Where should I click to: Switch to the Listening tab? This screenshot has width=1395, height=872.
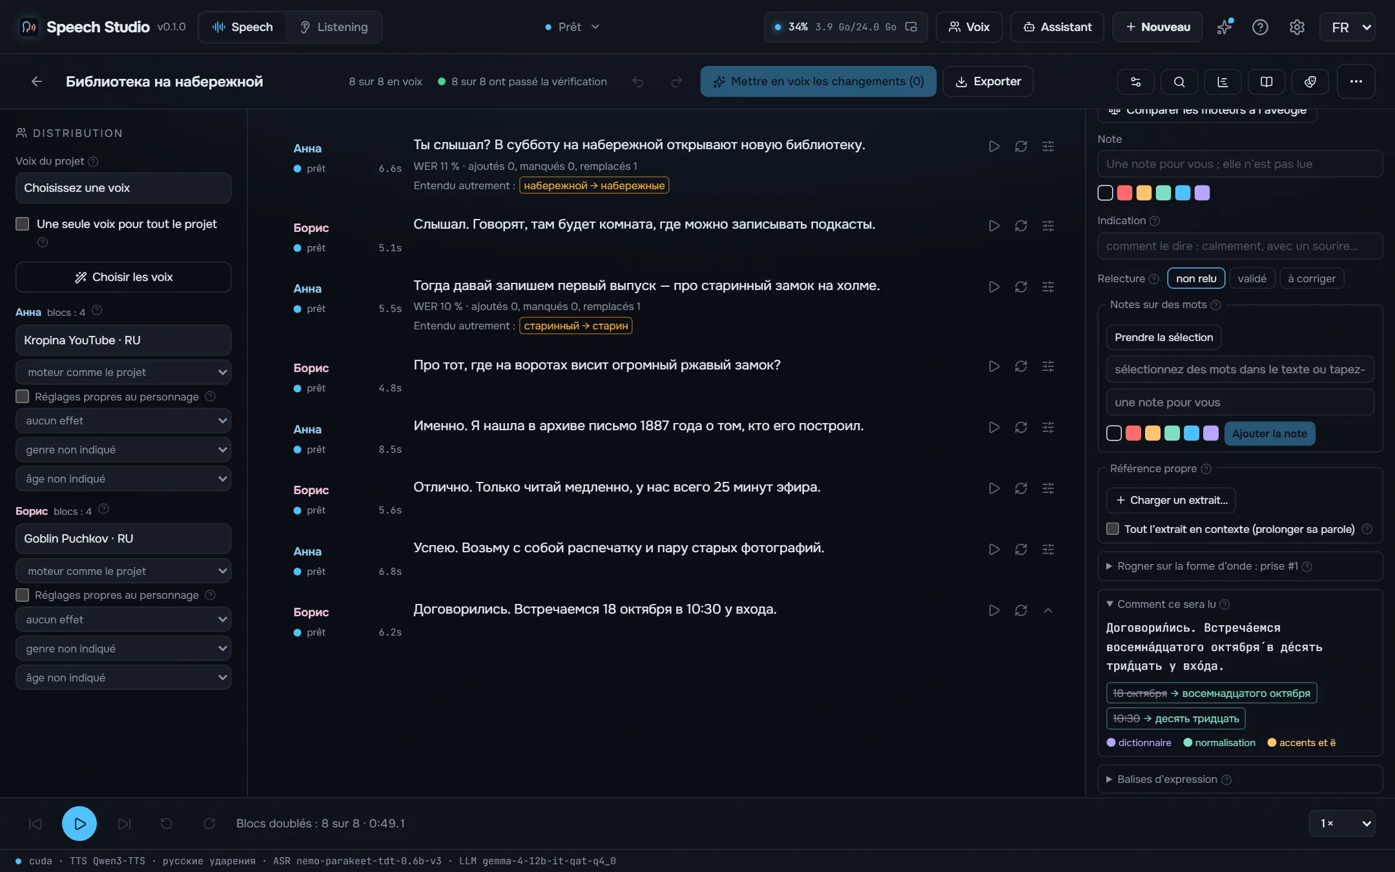pyautogui.click(x=334, y=27)
